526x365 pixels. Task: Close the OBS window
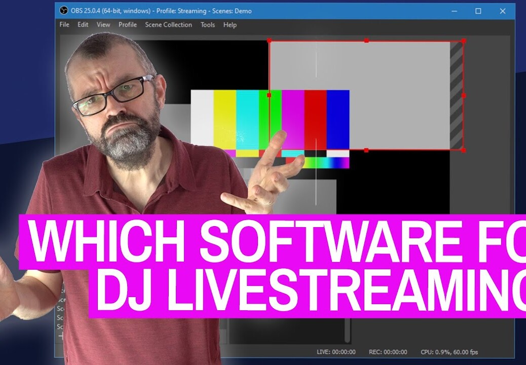(503, 11)
